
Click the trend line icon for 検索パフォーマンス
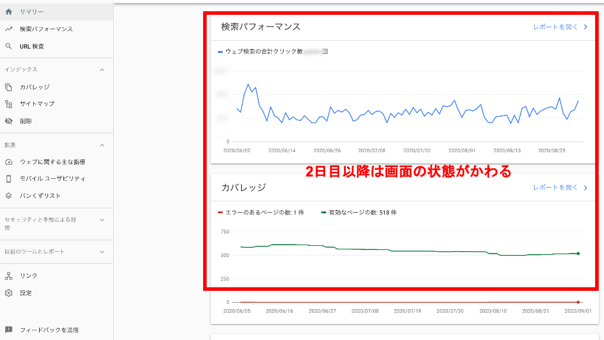(8, 29)
